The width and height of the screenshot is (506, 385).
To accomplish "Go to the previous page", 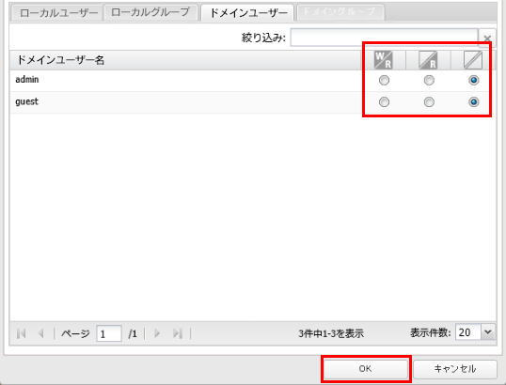I will point(41,333).
